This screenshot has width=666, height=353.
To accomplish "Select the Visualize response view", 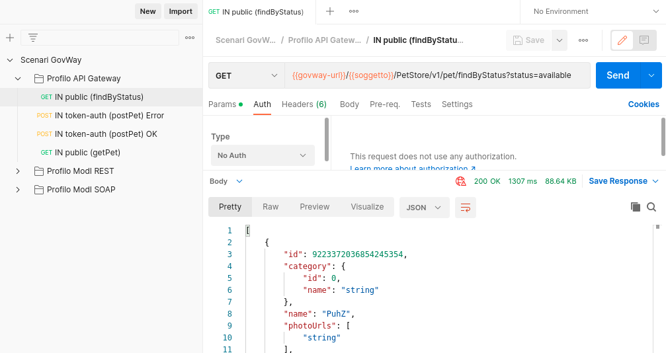I will [x=368, y=207].
